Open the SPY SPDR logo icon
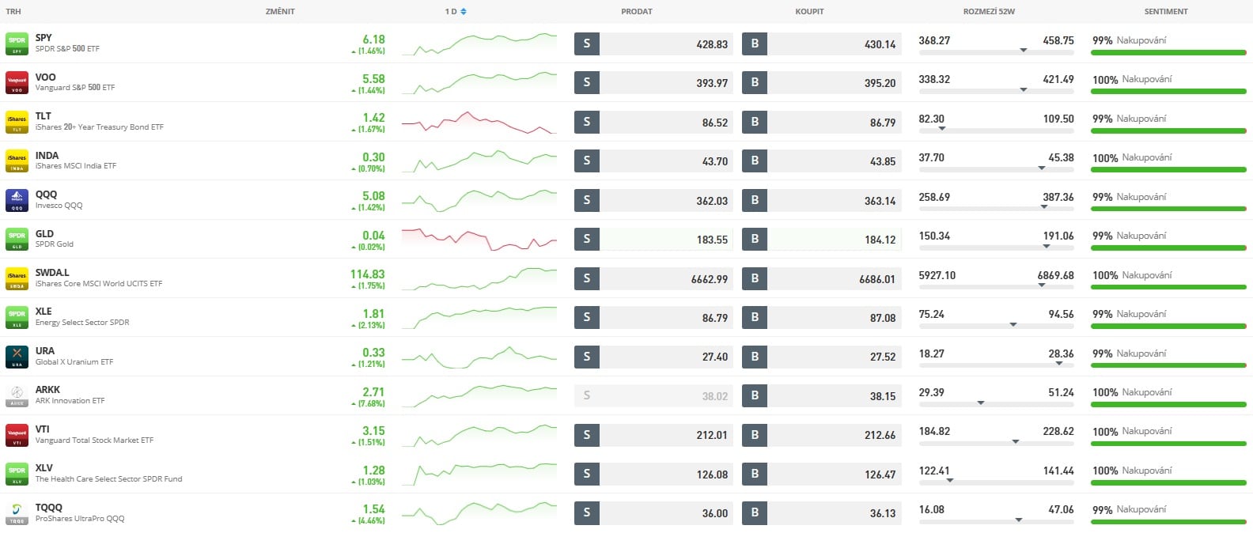 (x=17, y=43)
